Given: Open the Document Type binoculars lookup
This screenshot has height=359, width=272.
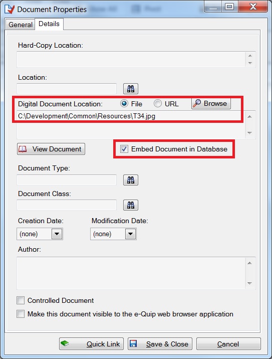Looking at the screenshot, I should [x=131, y=180].
